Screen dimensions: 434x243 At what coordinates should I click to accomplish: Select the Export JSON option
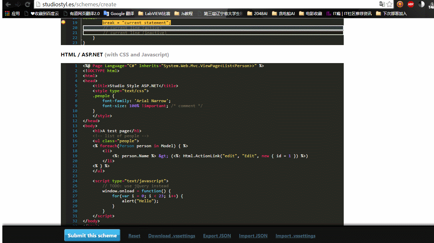point(217,236)
